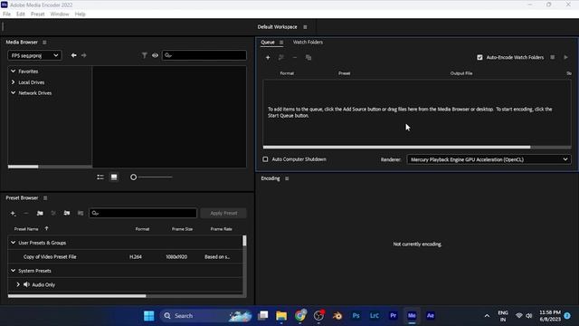Click Create new preset plus icon
Image resolution: width=579 pixels, height=326 pixels.
click(x=13, y=214)
